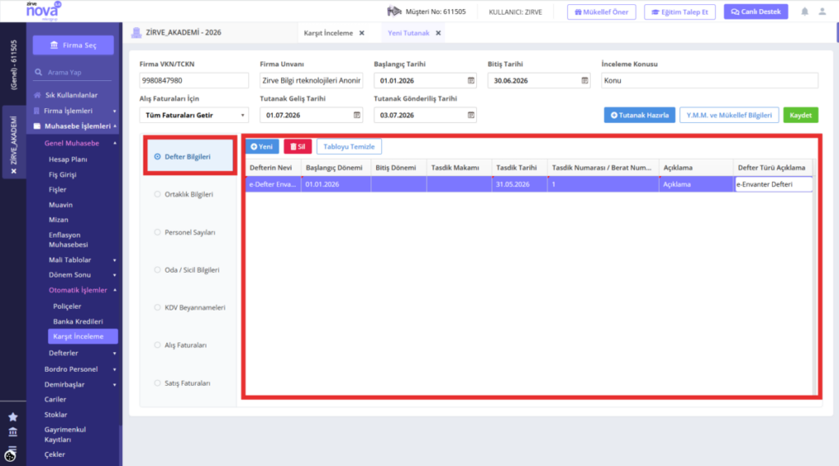Click the handshake Müşteri No icon

tap(394, 11)
